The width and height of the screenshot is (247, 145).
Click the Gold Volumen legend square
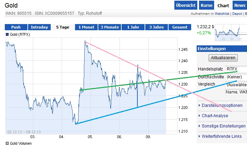point(7,143)
